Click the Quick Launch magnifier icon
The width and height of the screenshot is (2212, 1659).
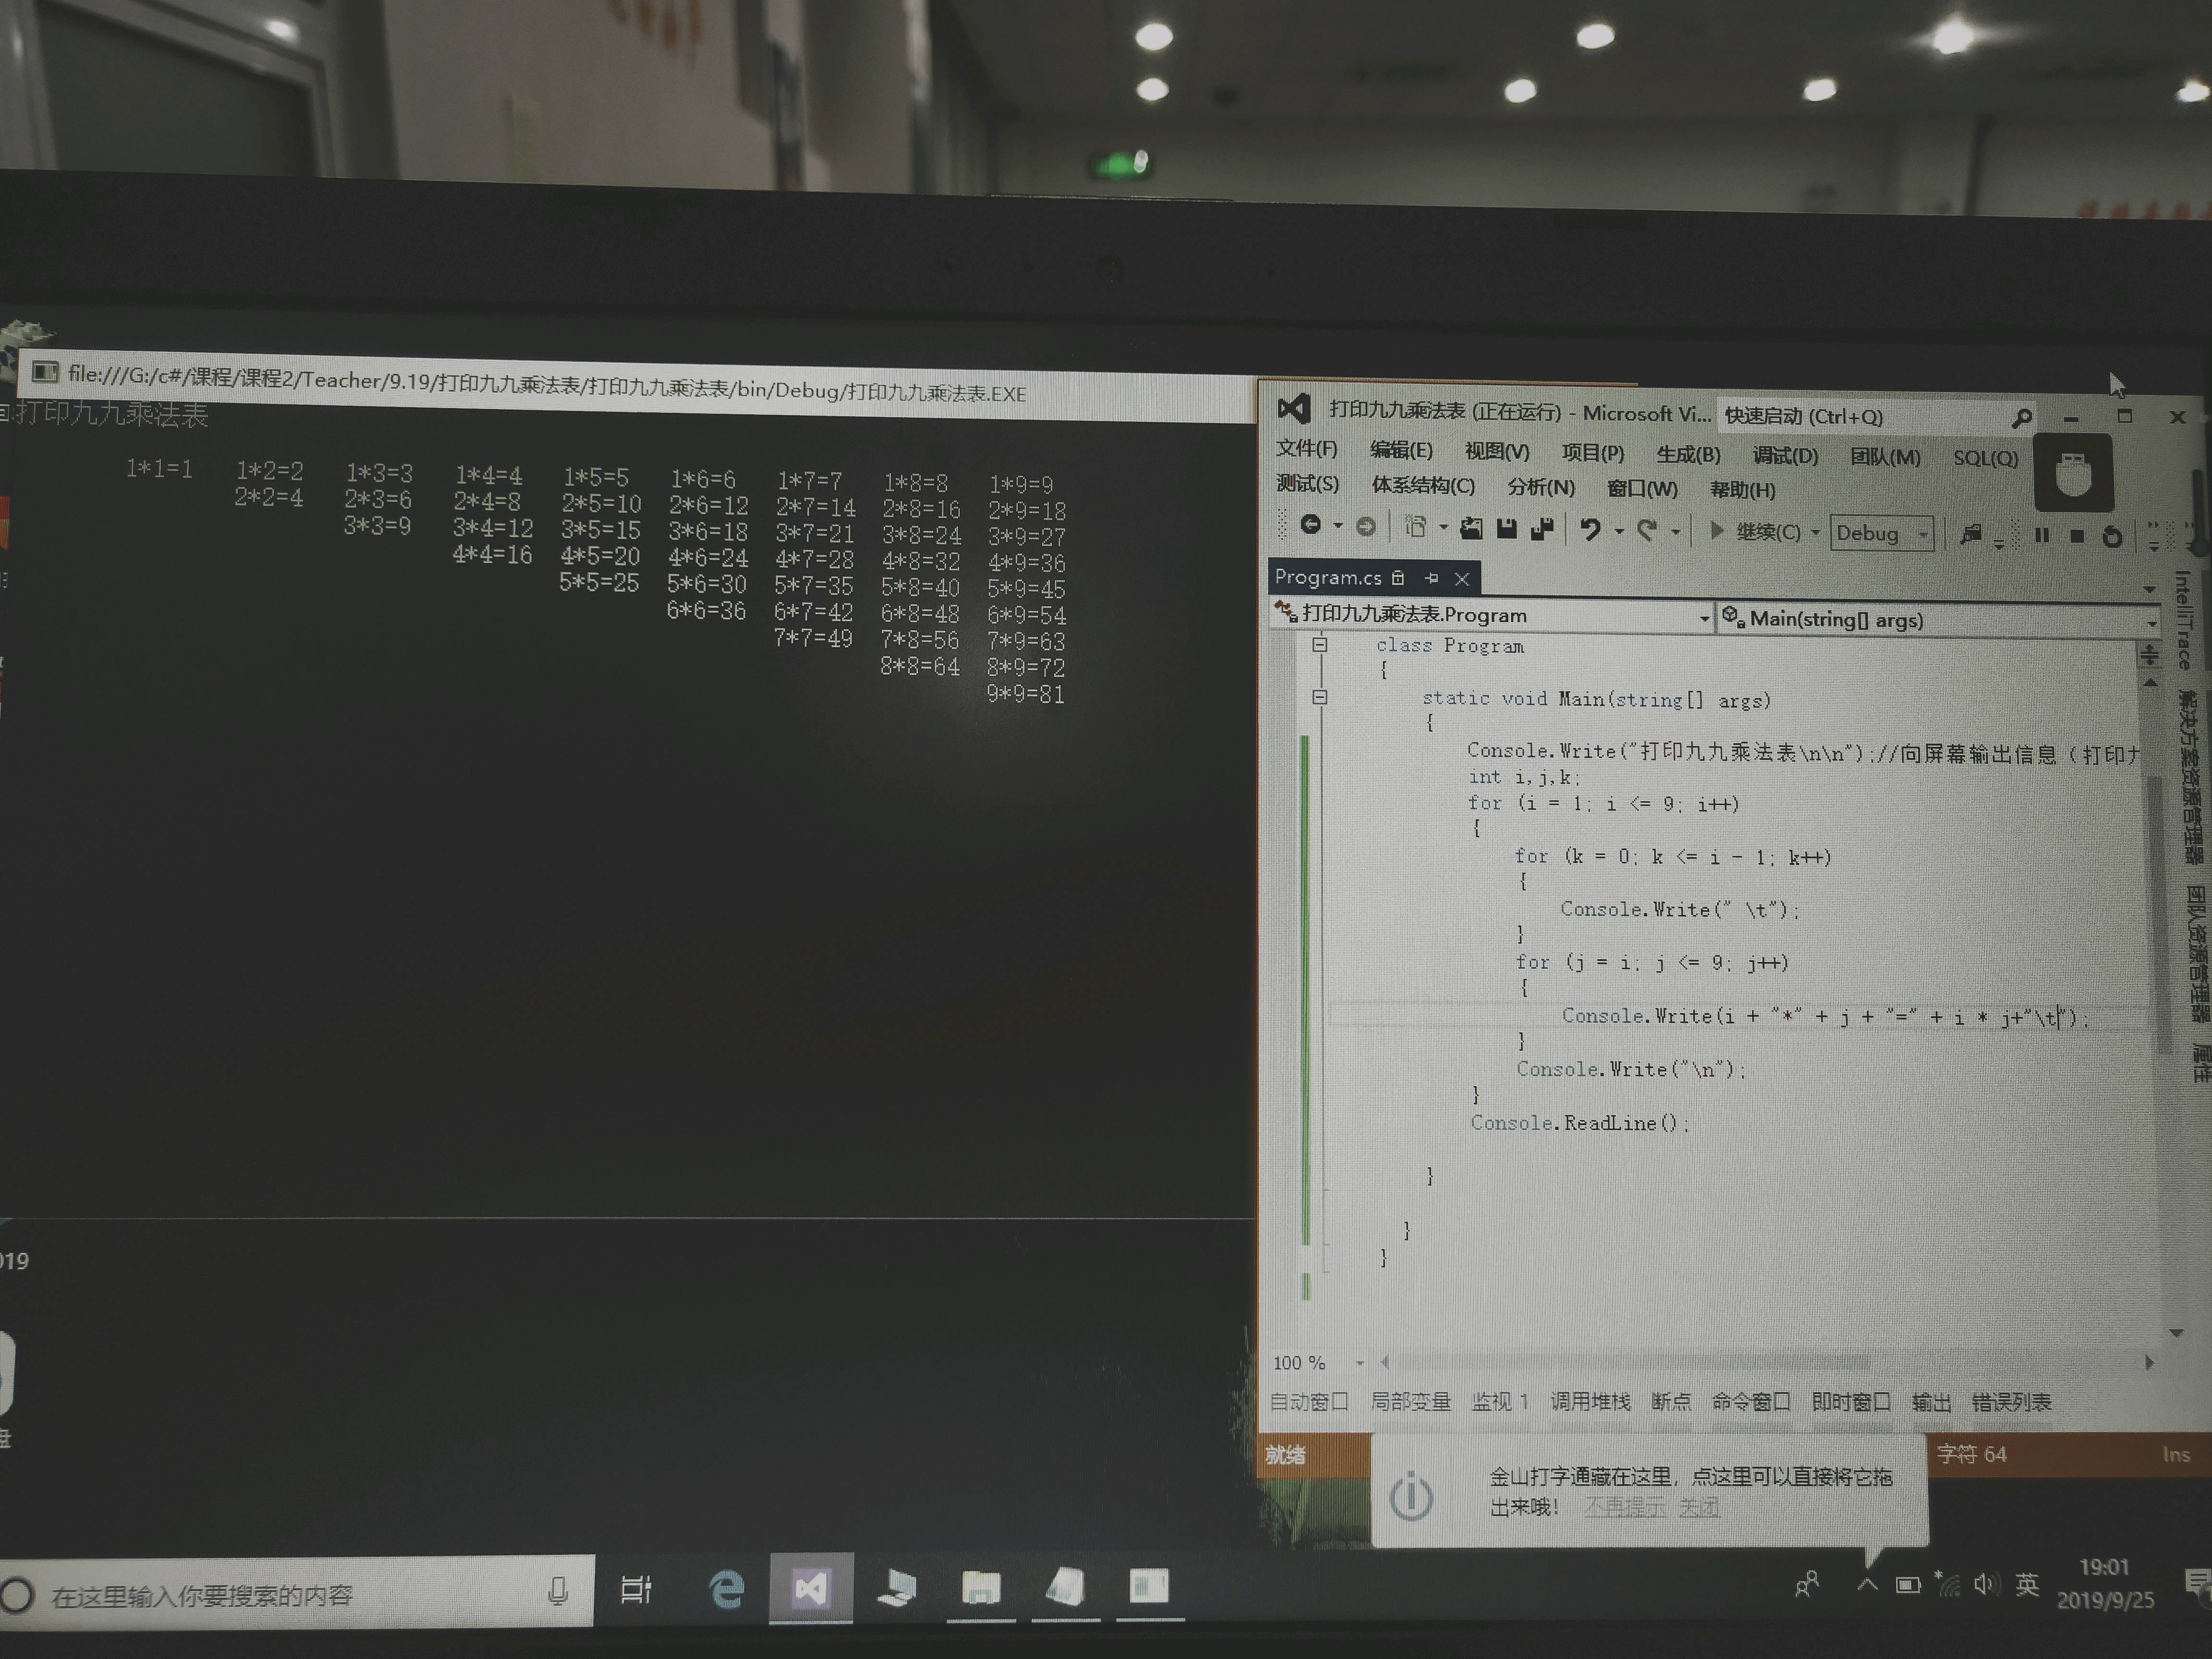click(x=2021, y=418)
